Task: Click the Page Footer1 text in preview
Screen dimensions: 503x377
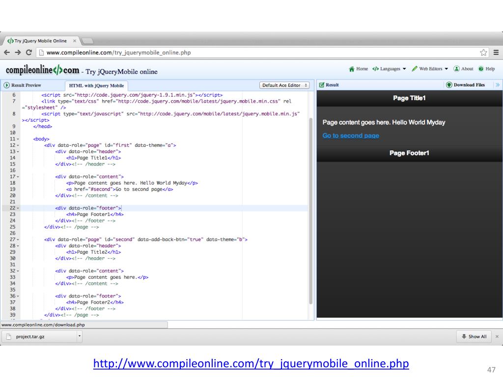Action: click(409, 153)
